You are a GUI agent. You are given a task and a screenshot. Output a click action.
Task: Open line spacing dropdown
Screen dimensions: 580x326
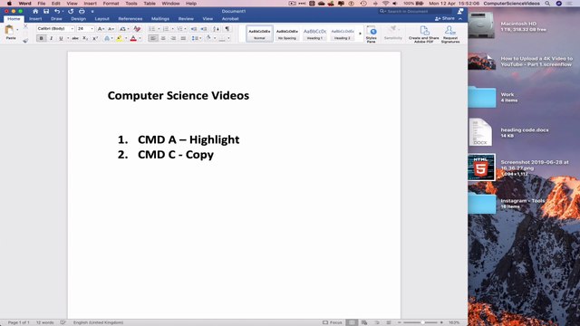(x=197, y=38)
